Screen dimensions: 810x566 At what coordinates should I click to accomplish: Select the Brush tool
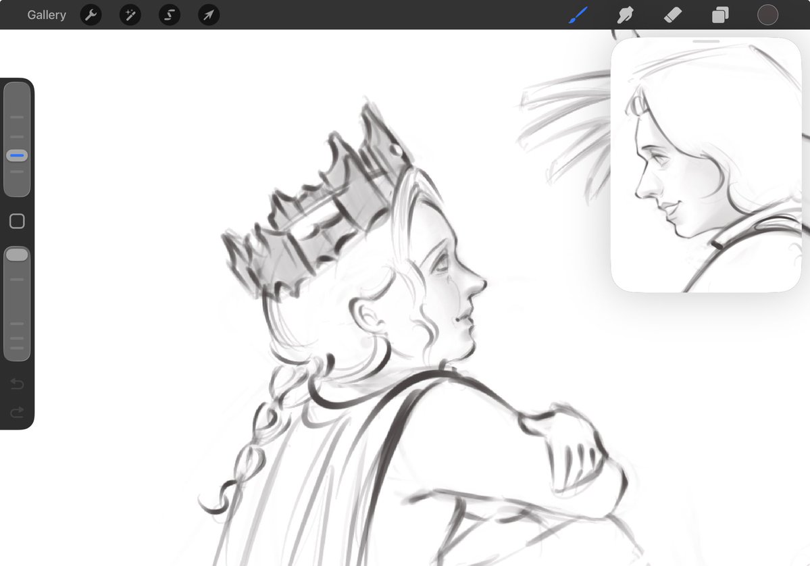(x=578, y=15)
